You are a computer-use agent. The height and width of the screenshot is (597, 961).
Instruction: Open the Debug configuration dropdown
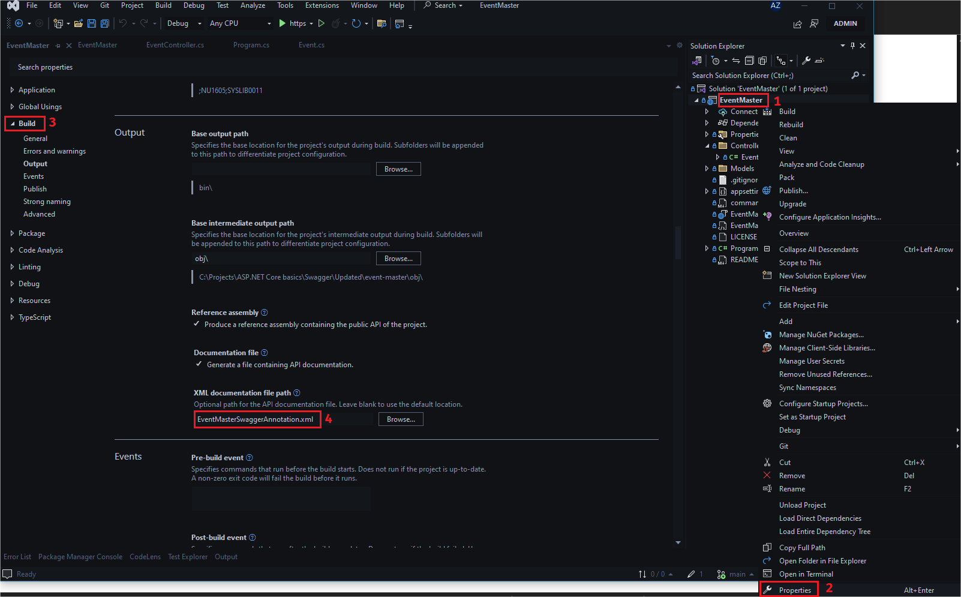click(x=184, y=23)
